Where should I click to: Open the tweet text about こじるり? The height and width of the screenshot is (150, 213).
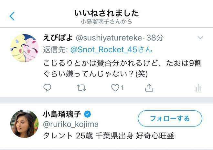point(122,68)
